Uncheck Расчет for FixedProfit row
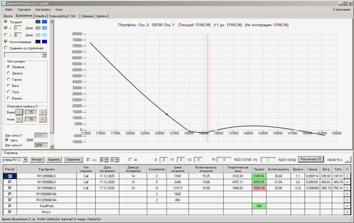The height and width of the screenshot is (223, 354). 10,206
